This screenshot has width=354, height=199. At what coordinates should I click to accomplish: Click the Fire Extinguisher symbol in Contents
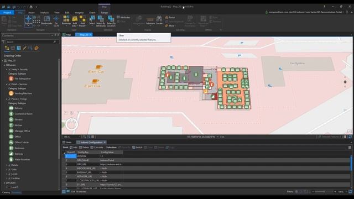pos(11,78)
